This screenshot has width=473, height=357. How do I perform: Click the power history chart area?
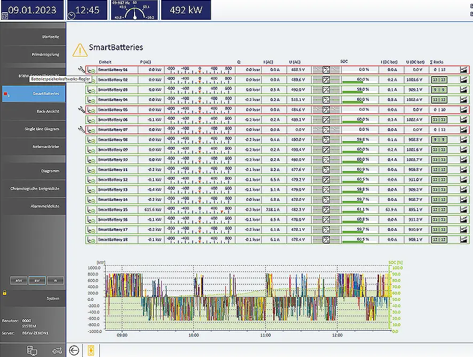247,299
